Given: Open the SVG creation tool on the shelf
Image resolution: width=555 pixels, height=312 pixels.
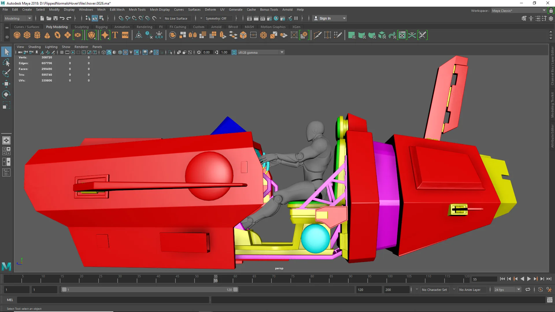Looking at the screenshot, I should (x=125, y=35).
